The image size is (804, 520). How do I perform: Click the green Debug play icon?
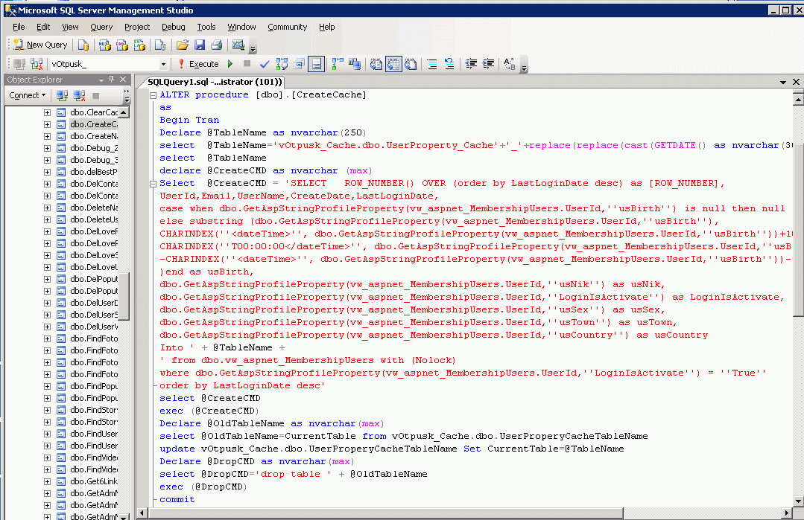tap(230, 64)
